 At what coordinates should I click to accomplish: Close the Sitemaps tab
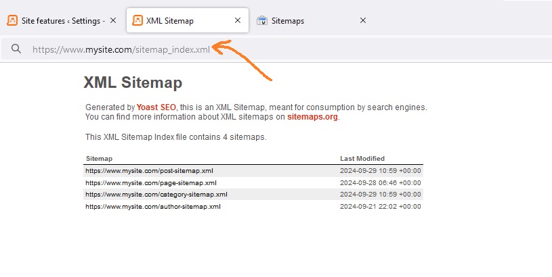[363, 20]
